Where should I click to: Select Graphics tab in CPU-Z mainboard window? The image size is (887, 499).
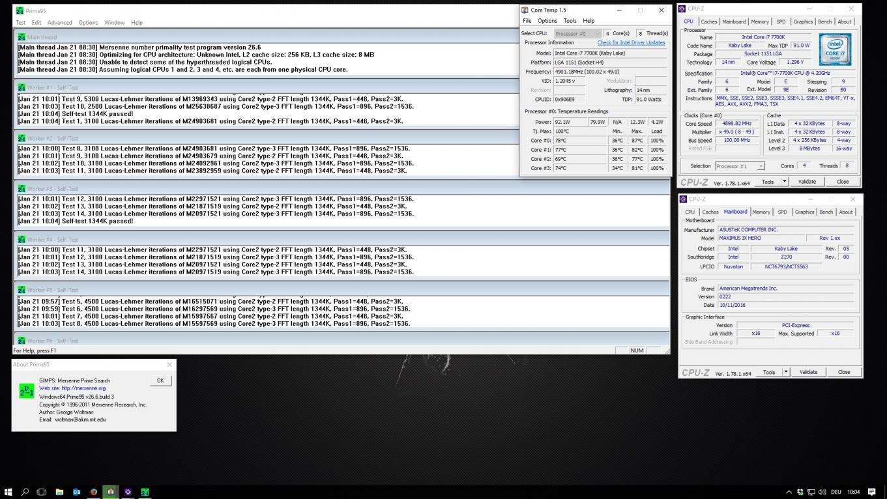804,212
